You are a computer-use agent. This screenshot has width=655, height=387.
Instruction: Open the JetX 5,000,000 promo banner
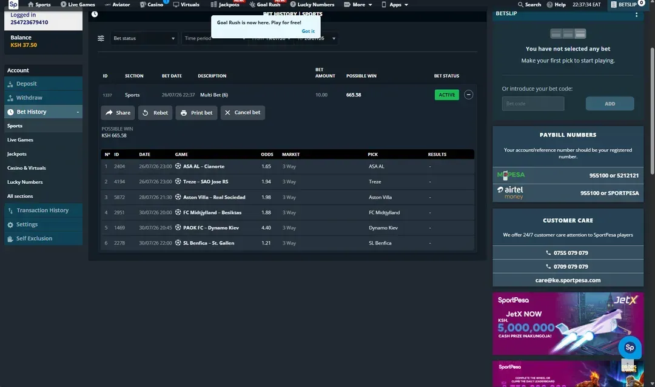(x=568, y=323)
